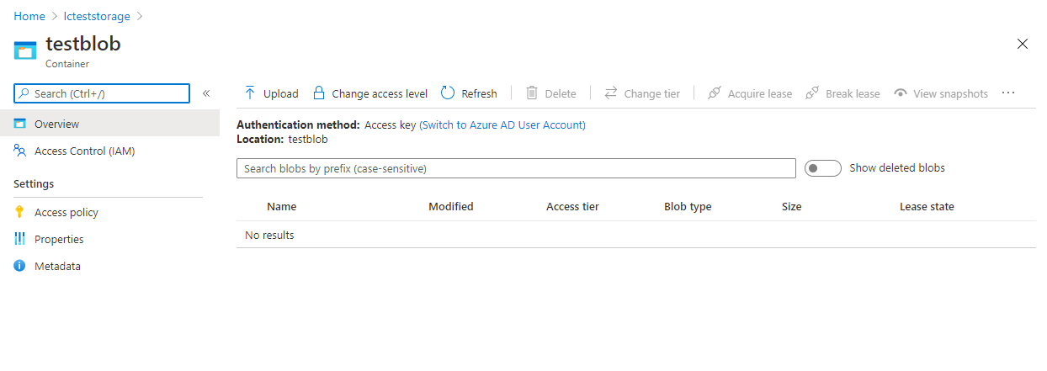Click the View snapshots eye icon
Image resolution: width=1047 pixels, height=371 pixels.
901,93
